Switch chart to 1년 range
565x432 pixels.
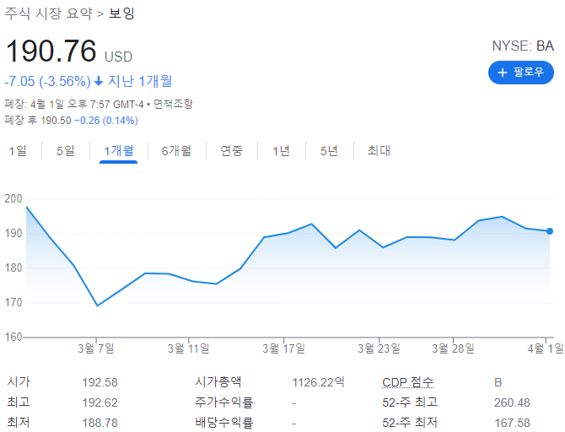click(281, 151)
